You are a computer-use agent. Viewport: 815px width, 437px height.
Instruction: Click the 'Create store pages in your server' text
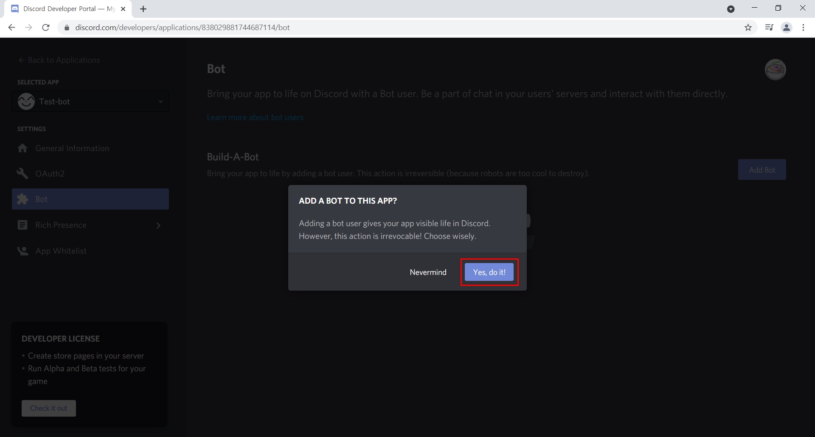coord(86,356)
